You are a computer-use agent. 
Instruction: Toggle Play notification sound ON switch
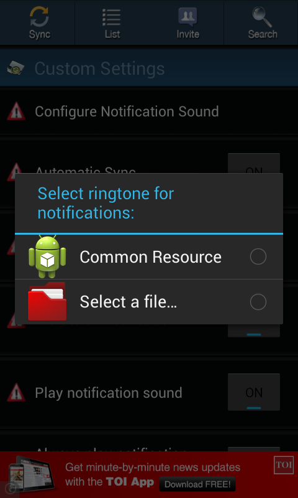pyautogui.click(x=254, y=392)
